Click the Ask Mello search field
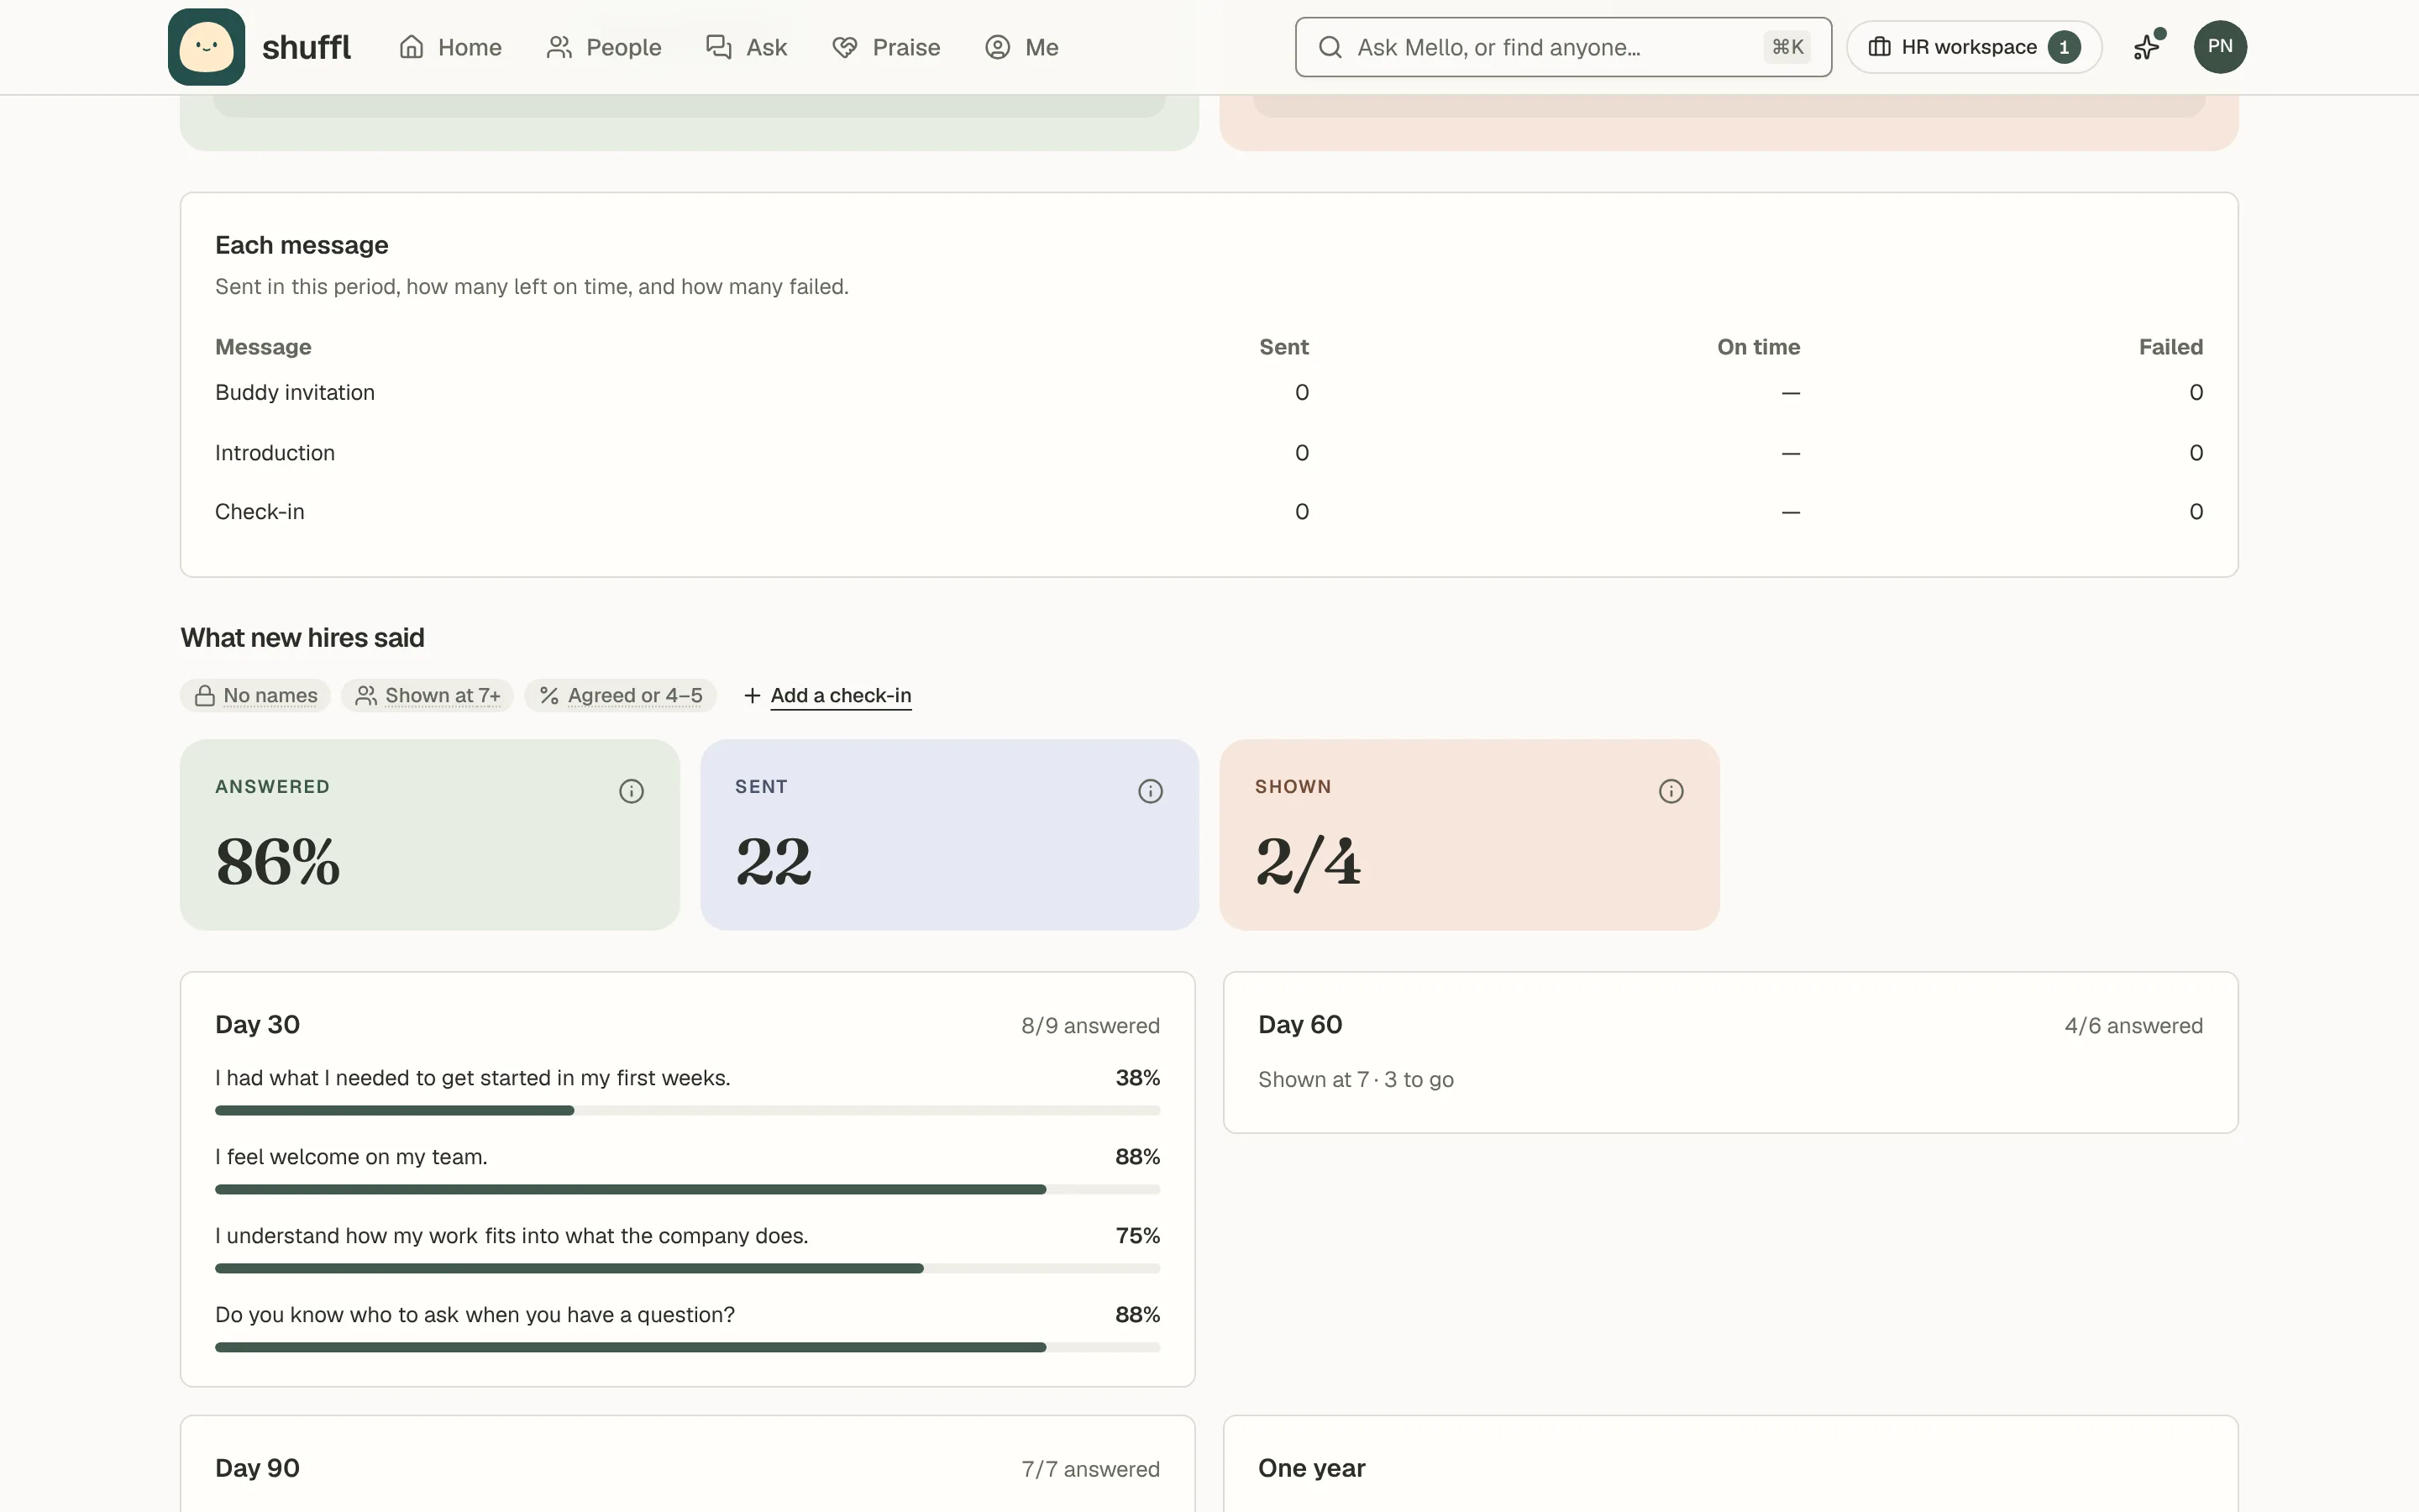The width and height of the screenshot is (2419, 1512). [x=1563, y=47]
